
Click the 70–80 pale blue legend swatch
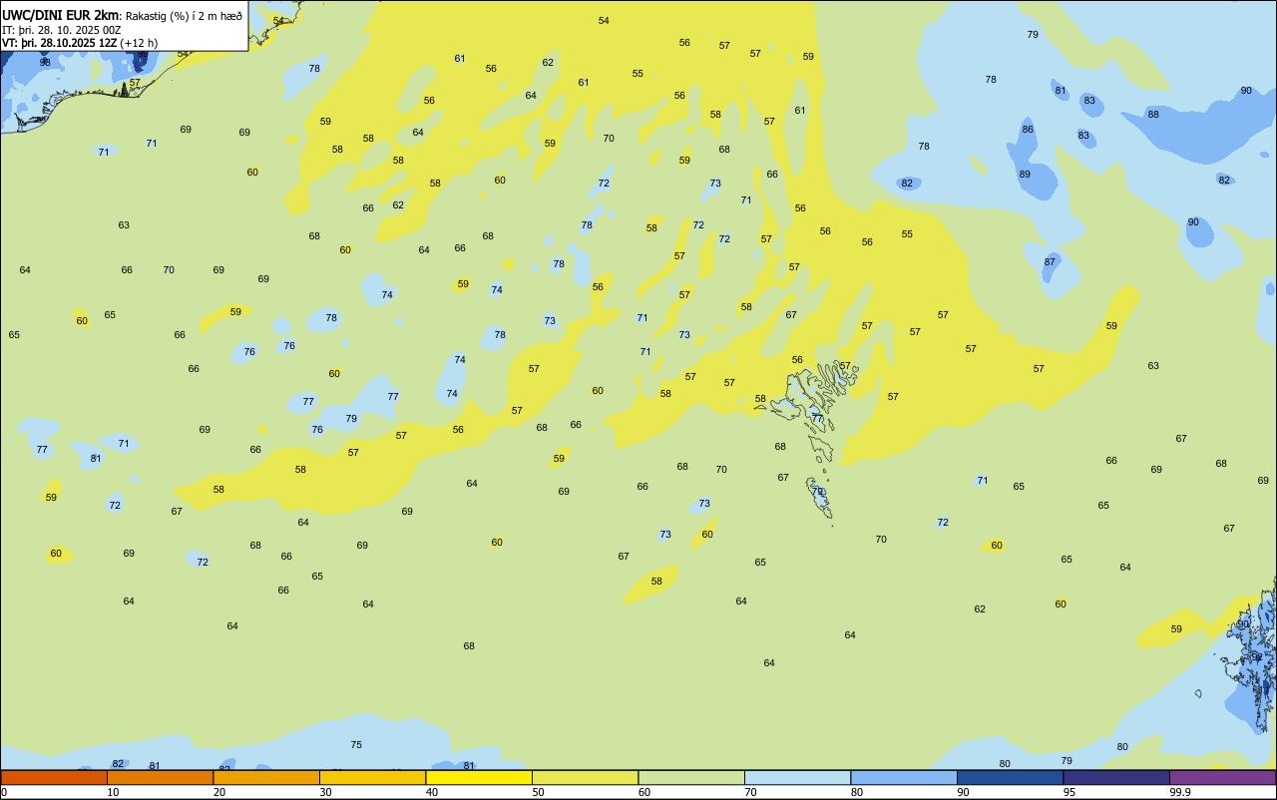(797, 777)
